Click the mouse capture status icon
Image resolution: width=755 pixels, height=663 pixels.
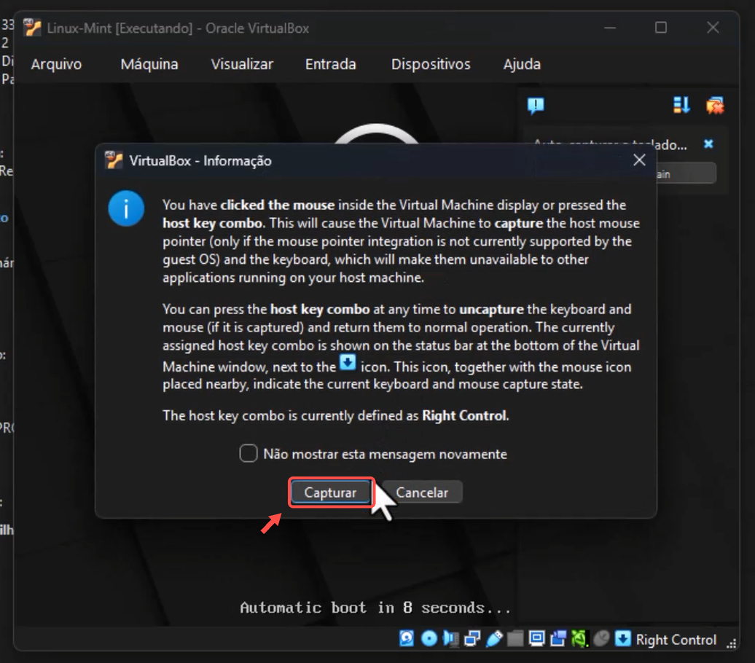coord(601,638)
